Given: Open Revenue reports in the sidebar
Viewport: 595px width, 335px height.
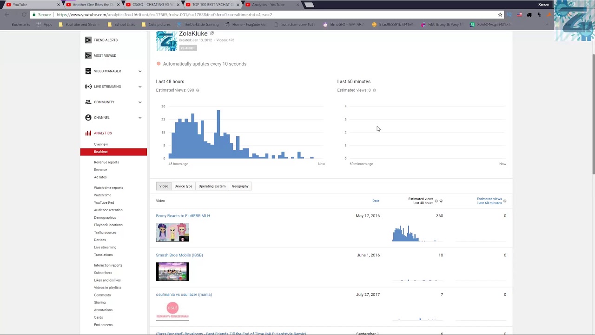Looking at the screenshot, I should coord(106,162).
